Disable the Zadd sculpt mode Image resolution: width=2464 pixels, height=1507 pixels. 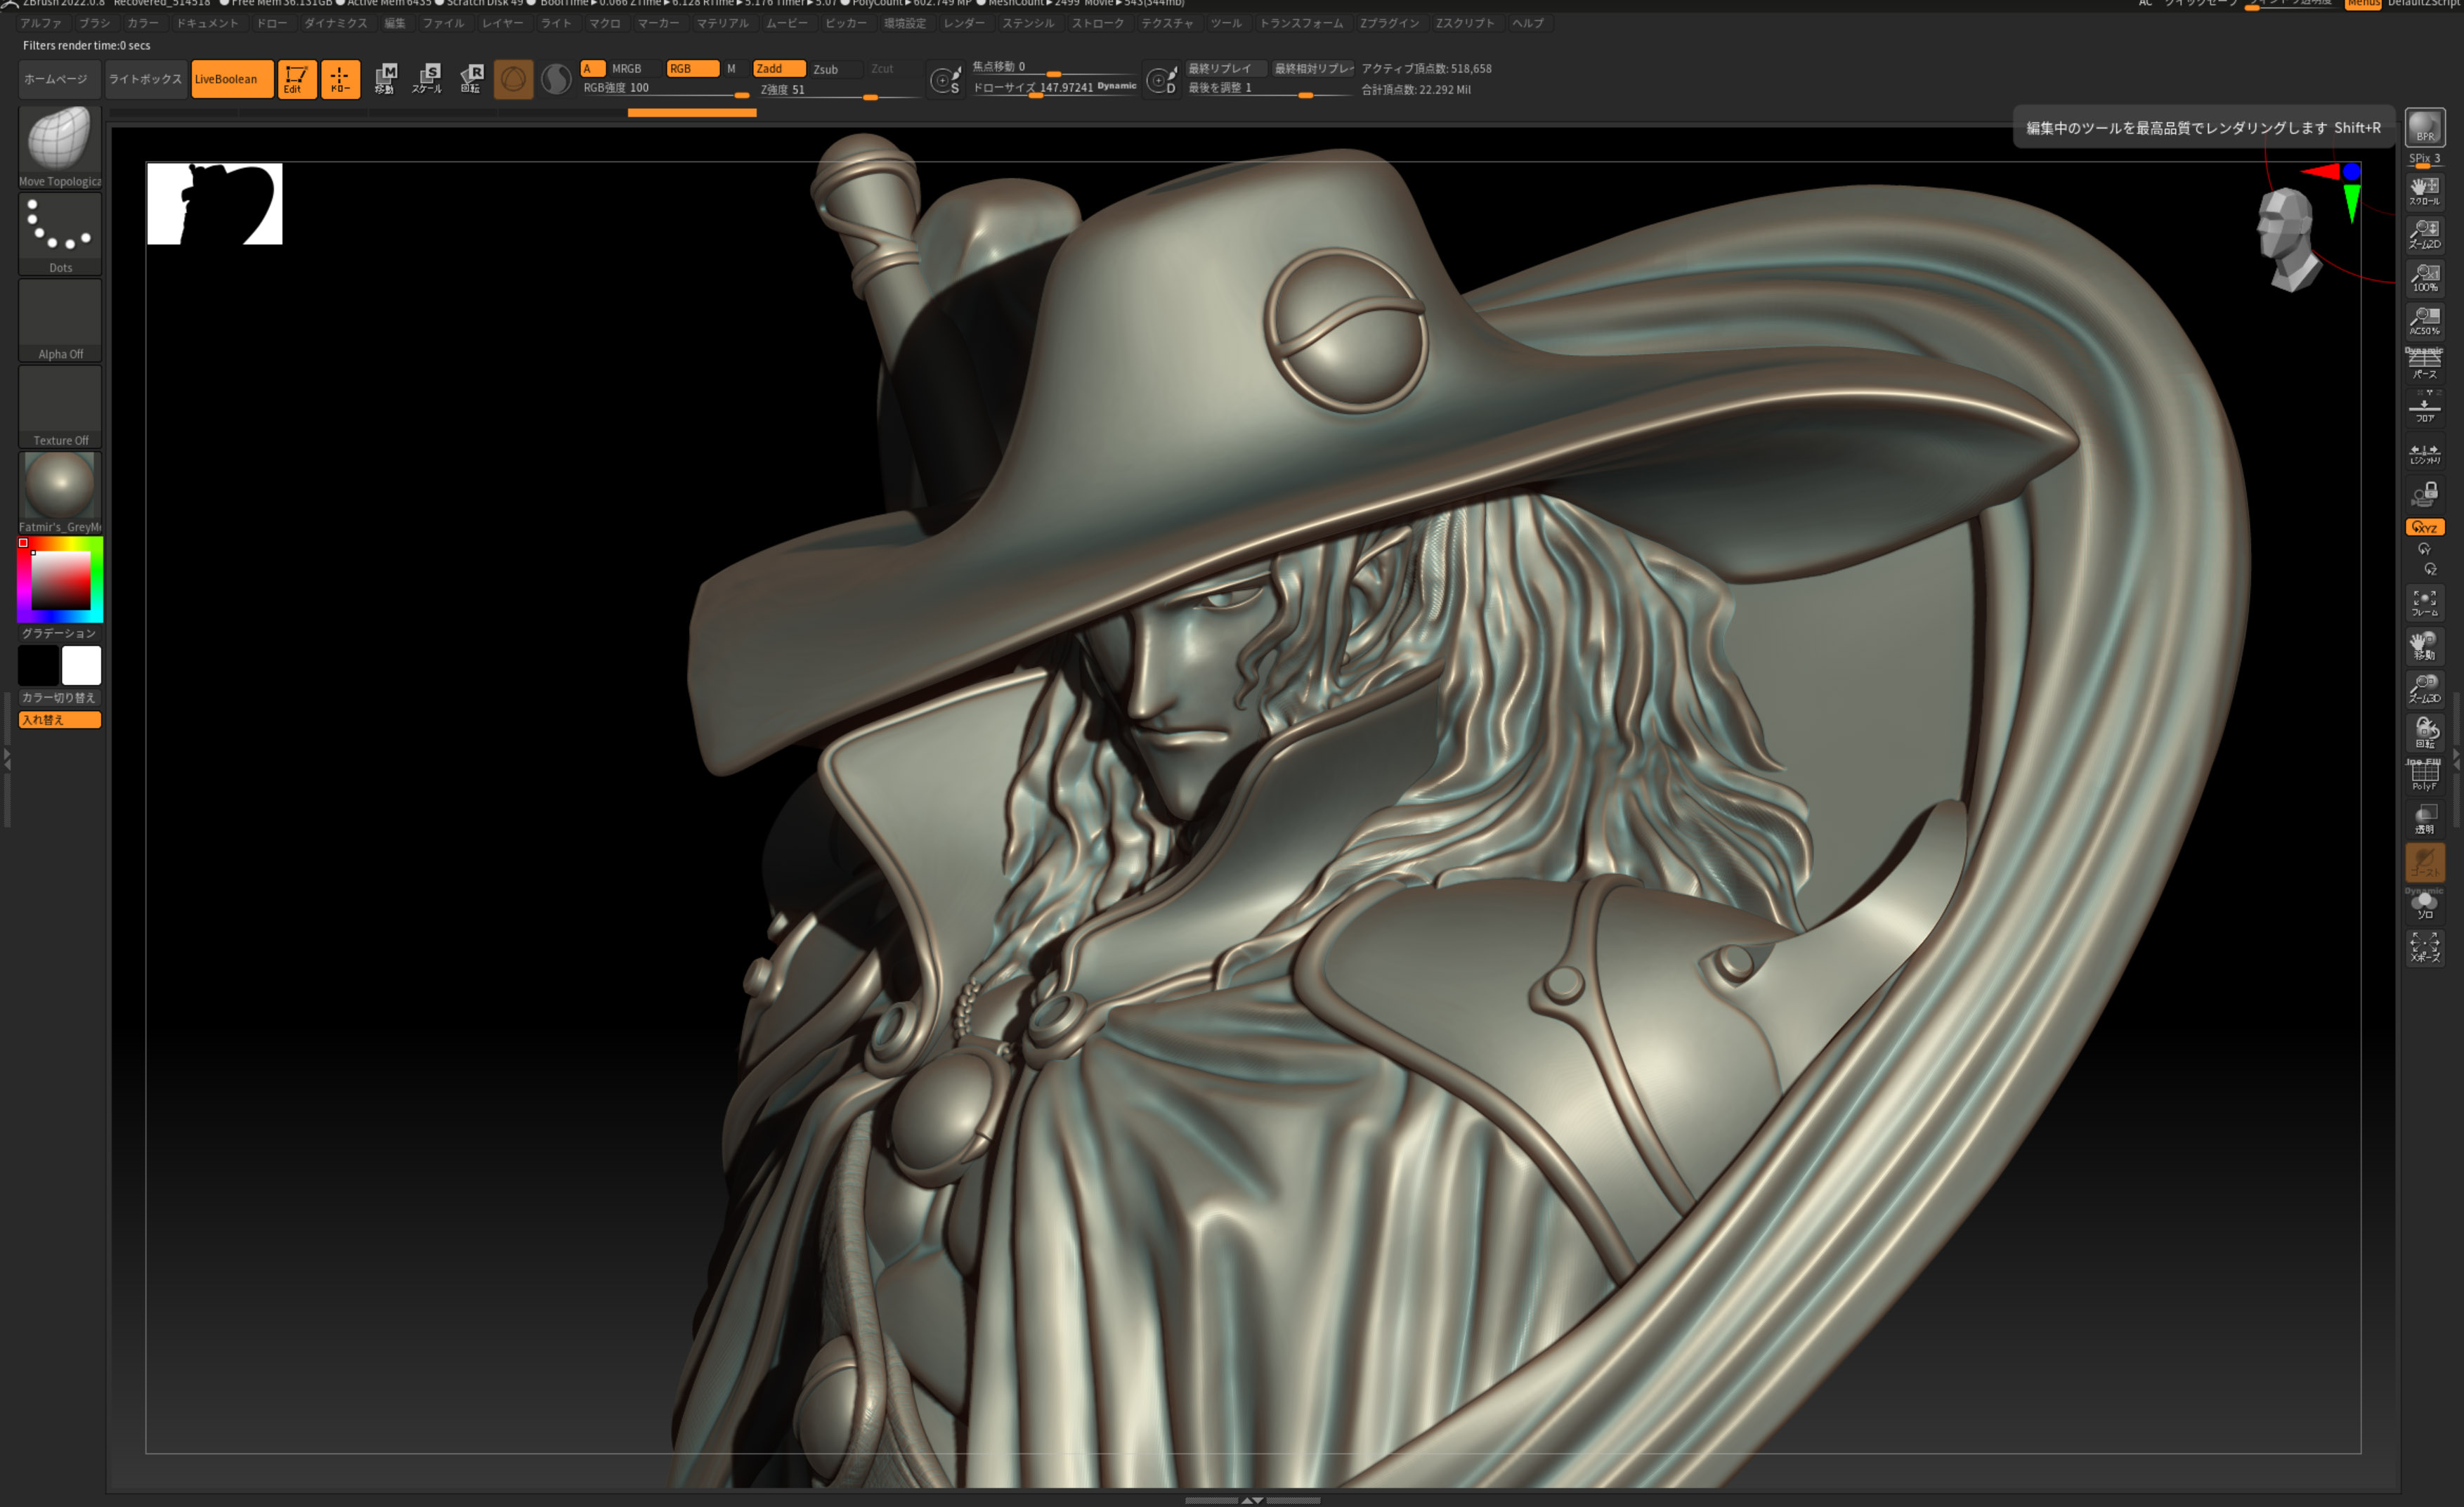point(778,68)
